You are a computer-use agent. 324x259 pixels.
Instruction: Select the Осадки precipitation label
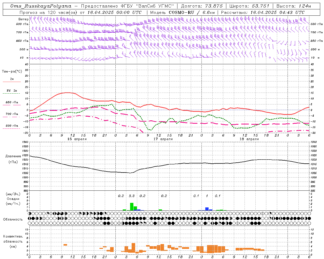click(x=13, y=199)
